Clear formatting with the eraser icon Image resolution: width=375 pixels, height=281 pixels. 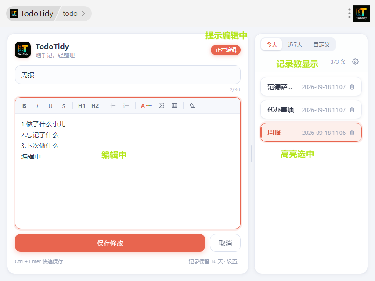pyautogui.click(x=192, y=105)
